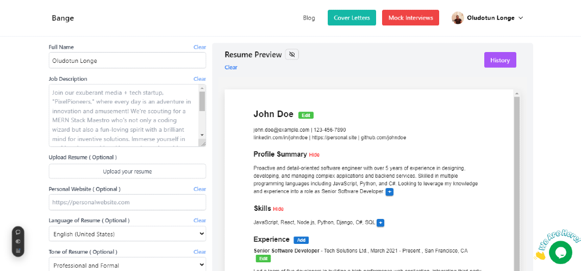Image resolution: width=581 pixels, height=271 pixels.
Task: Click the user avatar photo
Action: [x=458, y=18]
